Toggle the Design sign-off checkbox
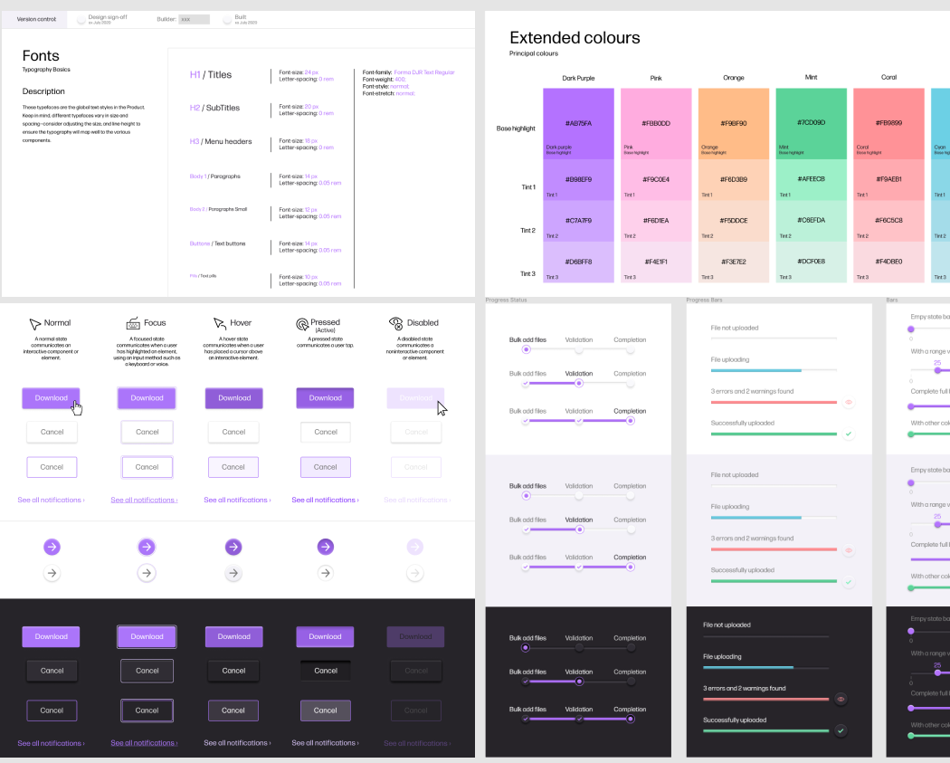The image size is (950, 763). point(80,18)
